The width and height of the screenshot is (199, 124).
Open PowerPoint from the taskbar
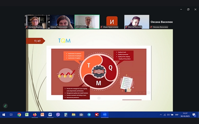tap(42, 115)
